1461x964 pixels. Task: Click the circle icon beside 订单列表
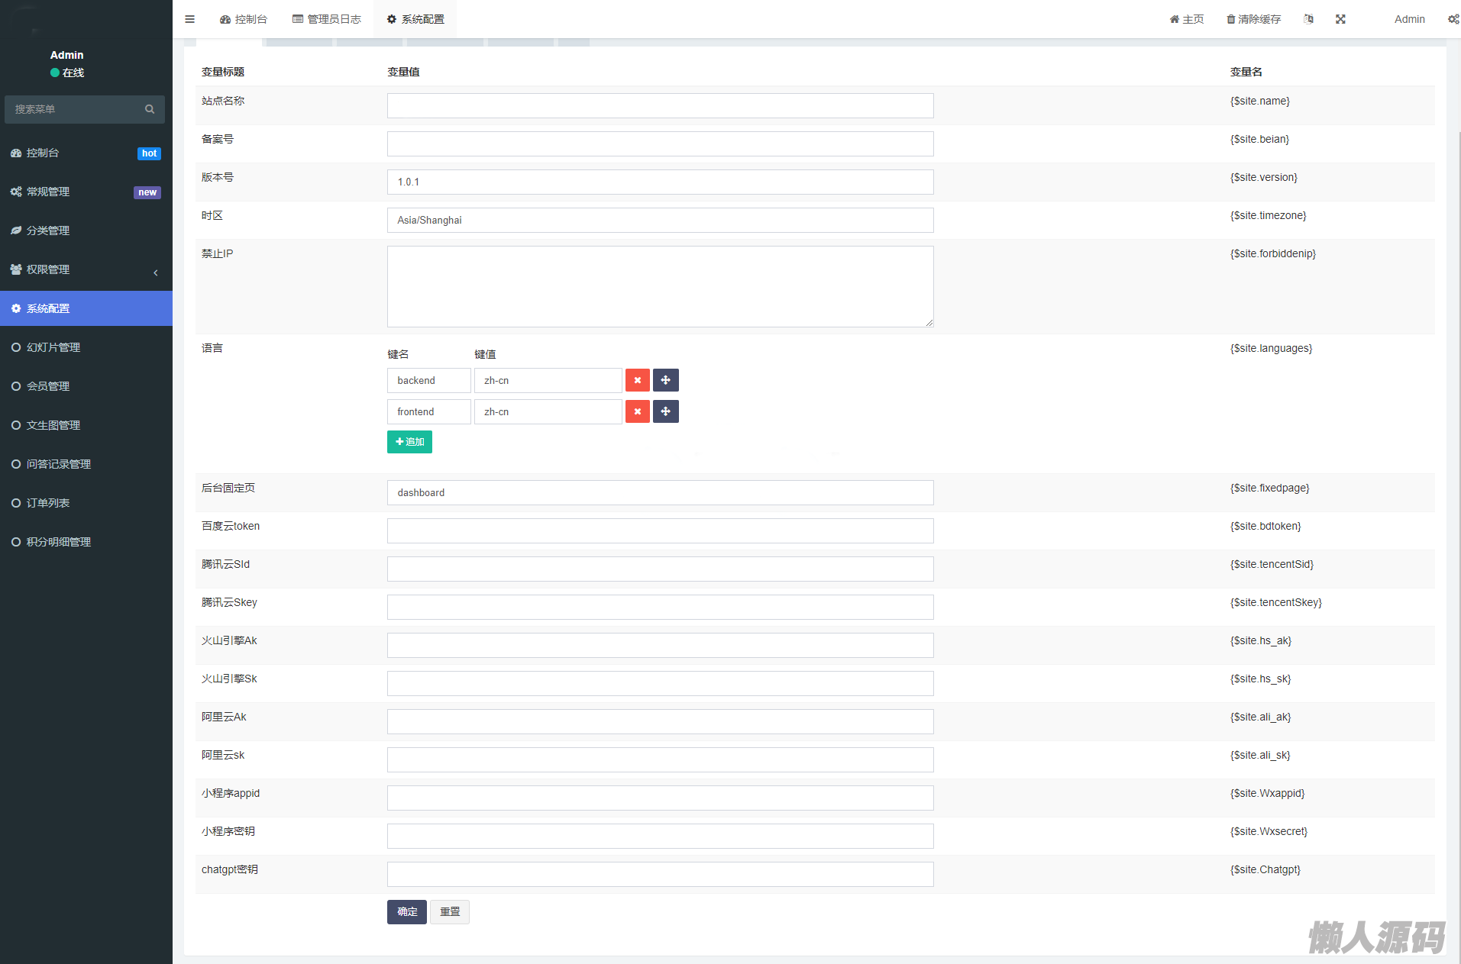point(16,503)
